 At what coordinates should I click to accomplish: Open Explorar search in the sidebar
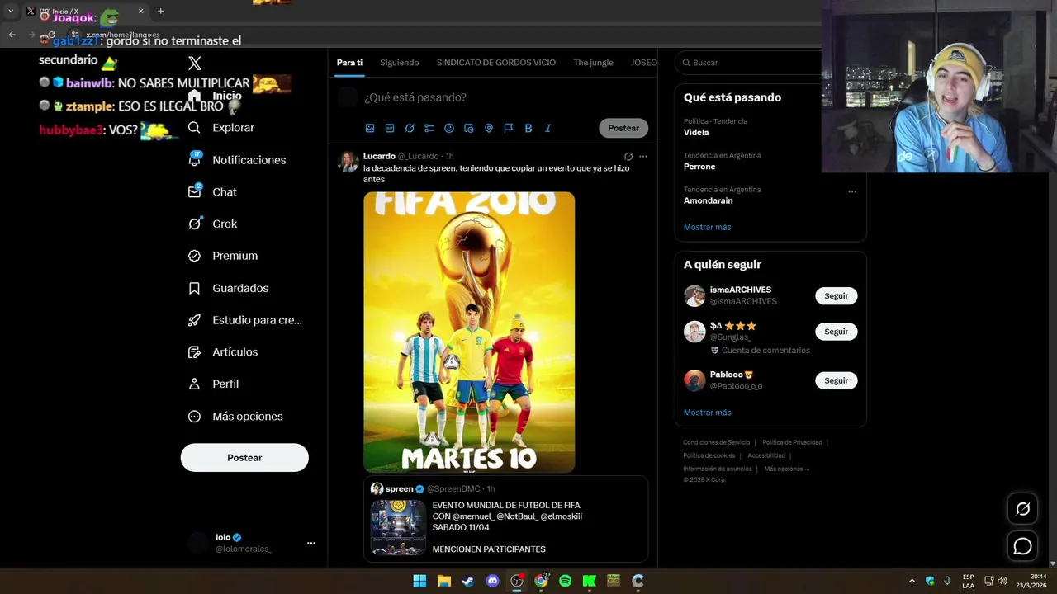(x=220, y=128)
